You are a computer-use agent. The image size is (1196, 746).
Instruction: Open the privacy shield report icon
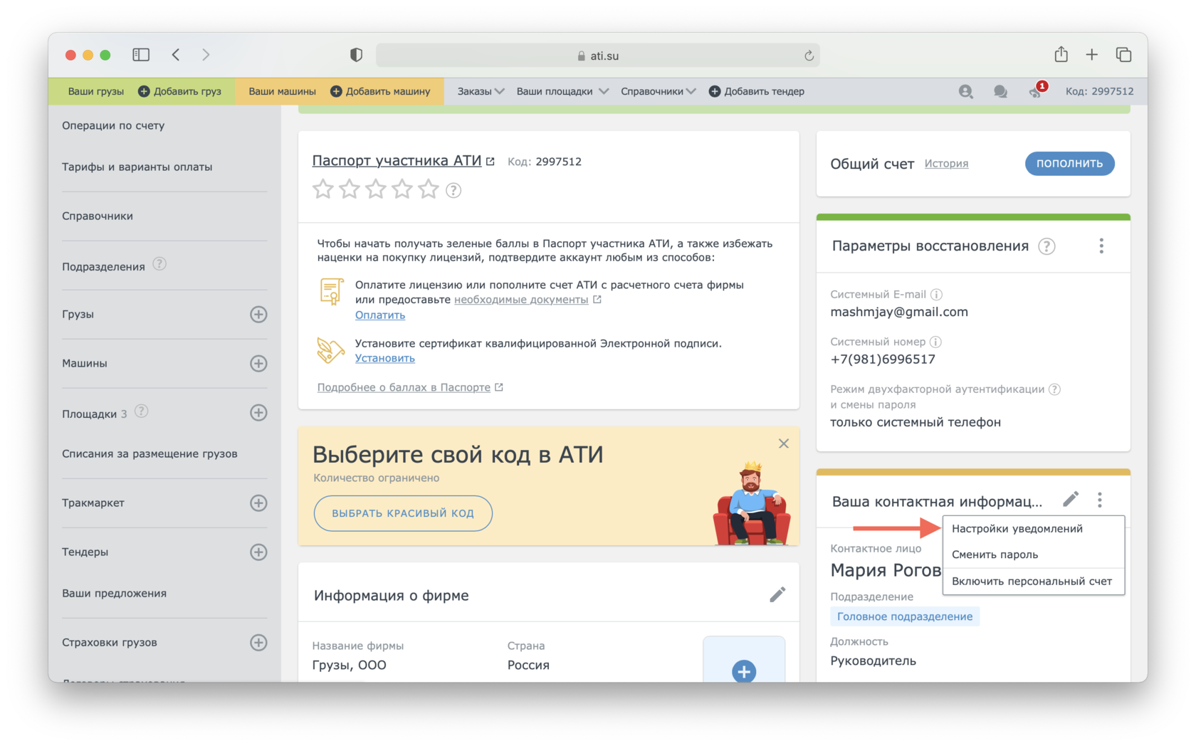356,55
